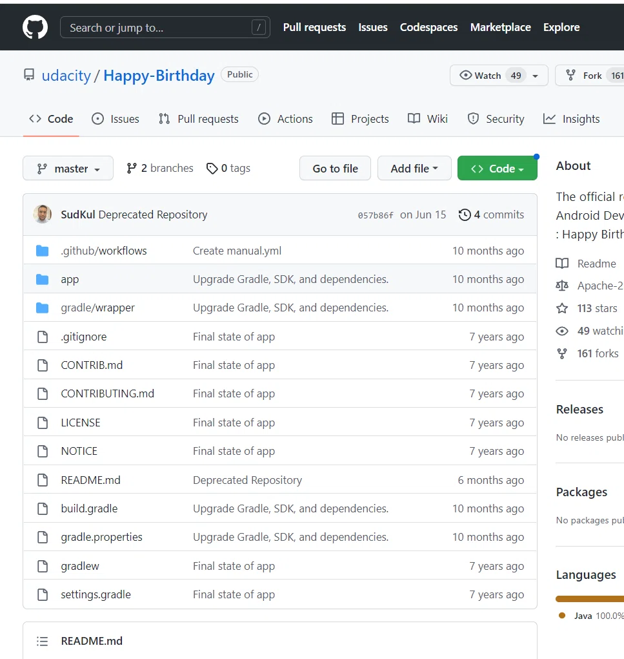Open README.md in the file list
Image resolution: width=624 pixels, height=659 pixels.
point(90,480)
